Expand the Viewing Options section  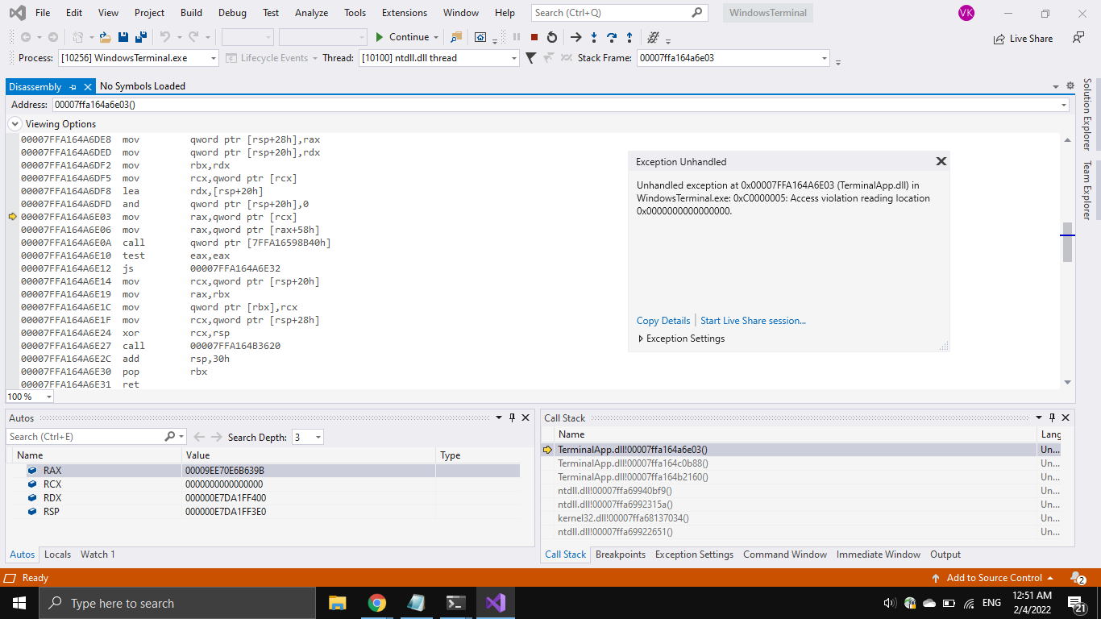[15, 124]
